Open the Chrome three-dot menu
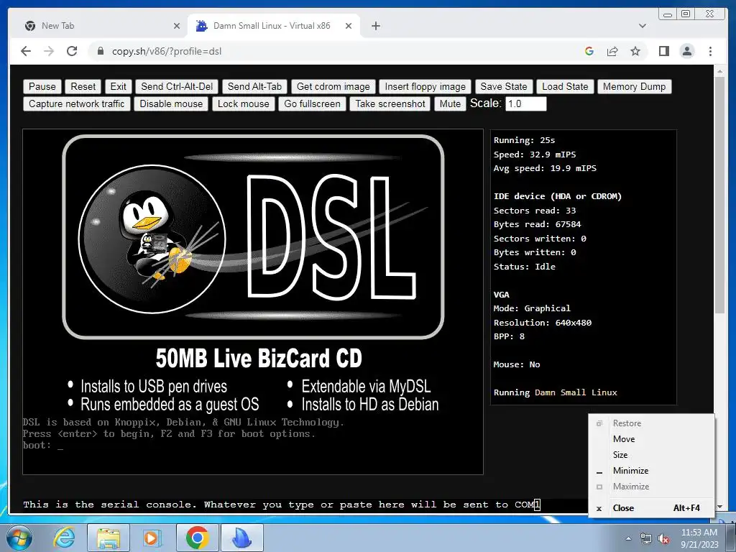736x552 pixels. coord(710,51)
